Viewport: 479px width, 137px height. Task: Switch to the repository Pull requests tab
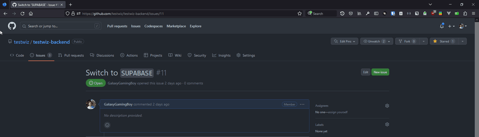click(71, 55)
